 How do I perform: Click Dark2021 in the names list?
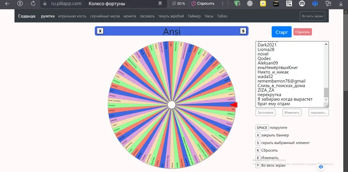point(267,45)
